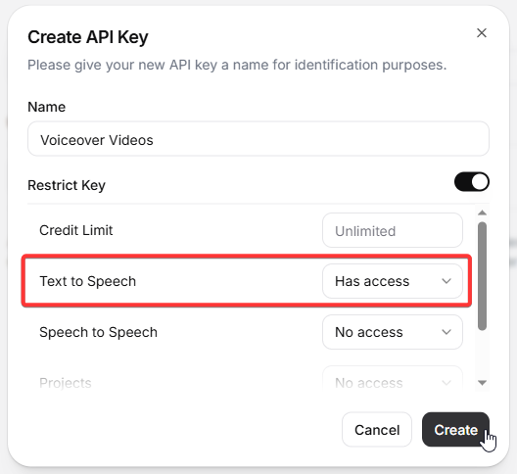
Task: Click the Credit Limit row label
Action: coord(75,230)
